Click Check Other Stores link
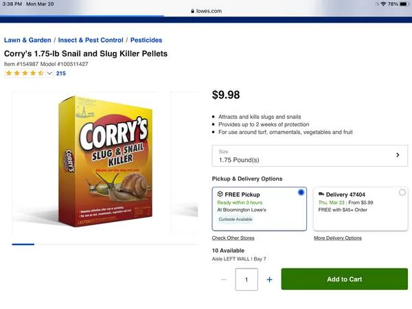Screen dimensions: 412x309 point(233,238)
